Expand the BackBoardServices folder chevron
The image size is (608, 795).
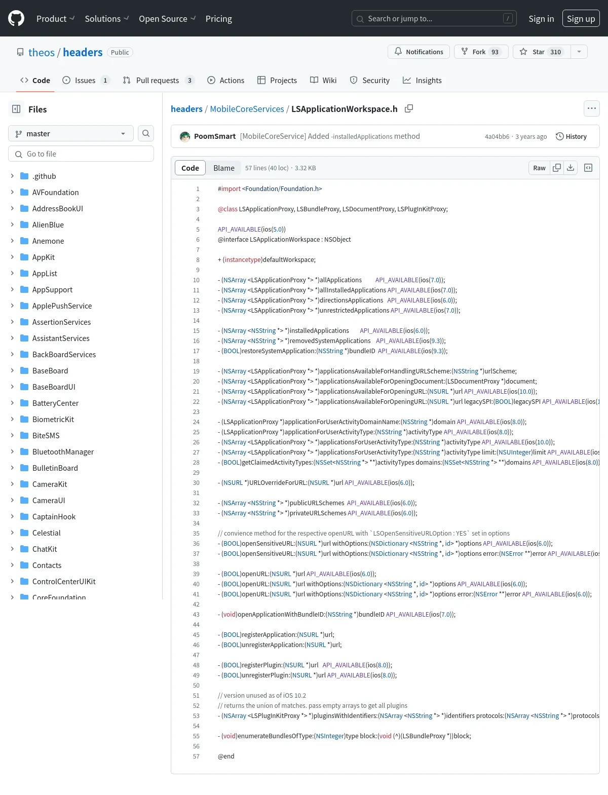coord(12,354)
